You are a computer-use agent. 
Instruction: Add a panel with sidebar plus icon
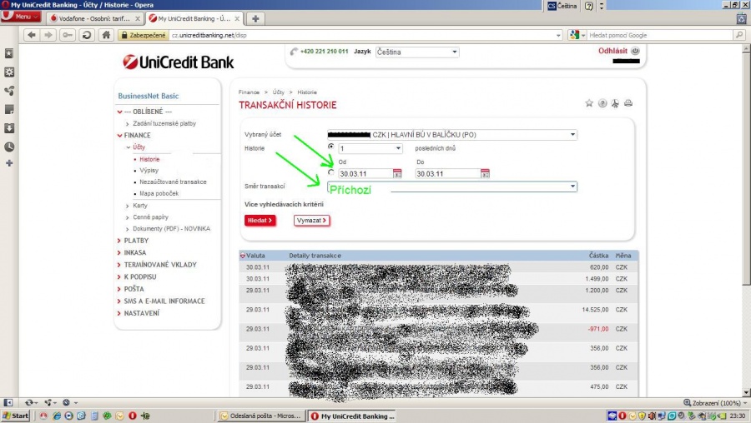(9, 163)
